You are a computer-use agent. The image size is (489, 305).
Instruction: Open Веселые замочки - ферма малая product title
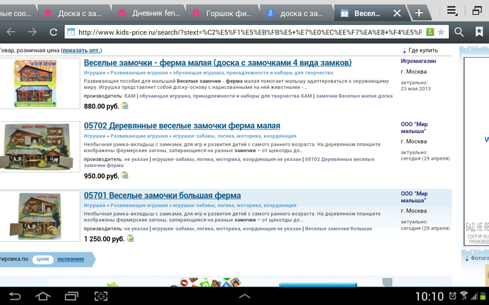click(218, 63)
